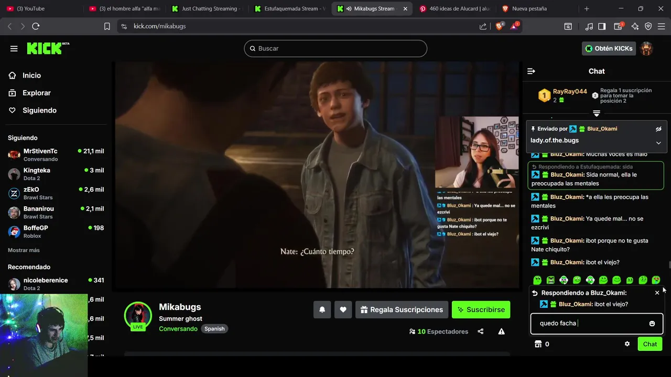Image resolution: width=671 pixels, height=377 pixels.
Task: Switch to the Nueva pestaña tab
Action: 537,8
